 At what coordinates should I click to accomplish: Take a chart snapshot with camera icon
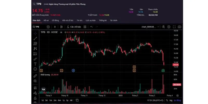179,27
